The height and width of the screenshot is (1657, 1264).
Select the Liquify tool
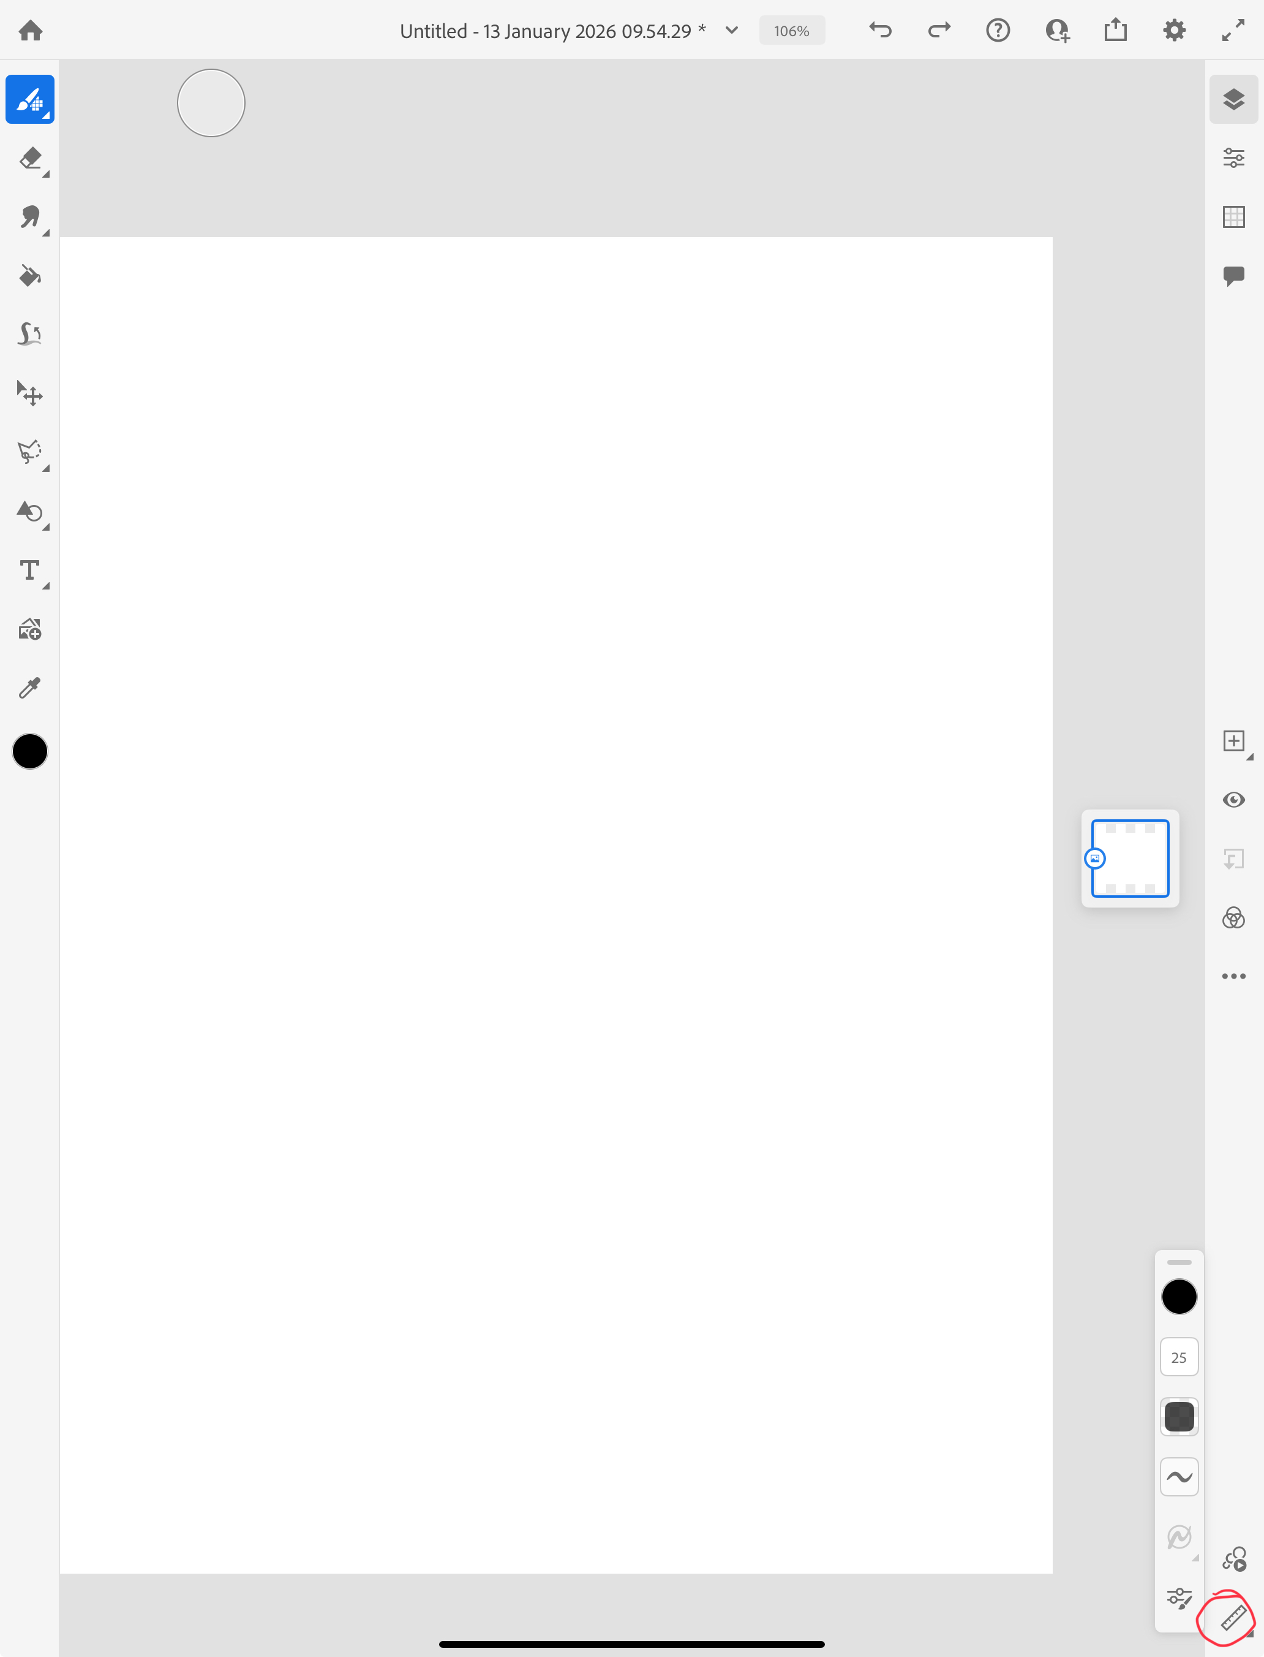30,333
